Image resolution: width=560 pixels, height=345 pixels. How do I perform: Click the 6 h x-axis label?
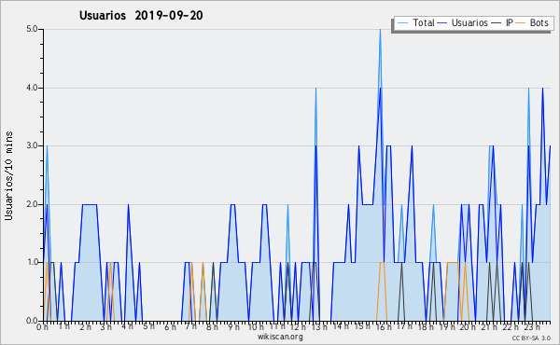170,327
